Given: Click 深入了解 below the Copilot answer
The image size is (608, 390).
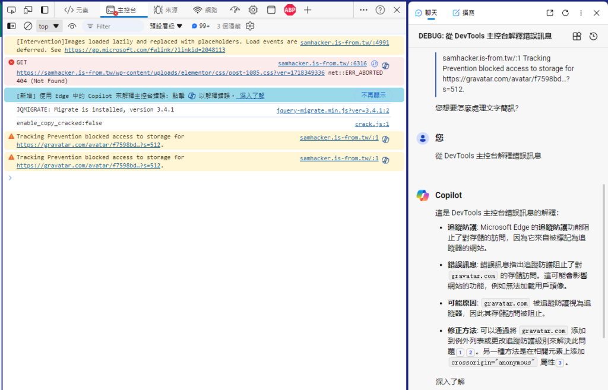Looking at the screenshot, I should point(450,382).
